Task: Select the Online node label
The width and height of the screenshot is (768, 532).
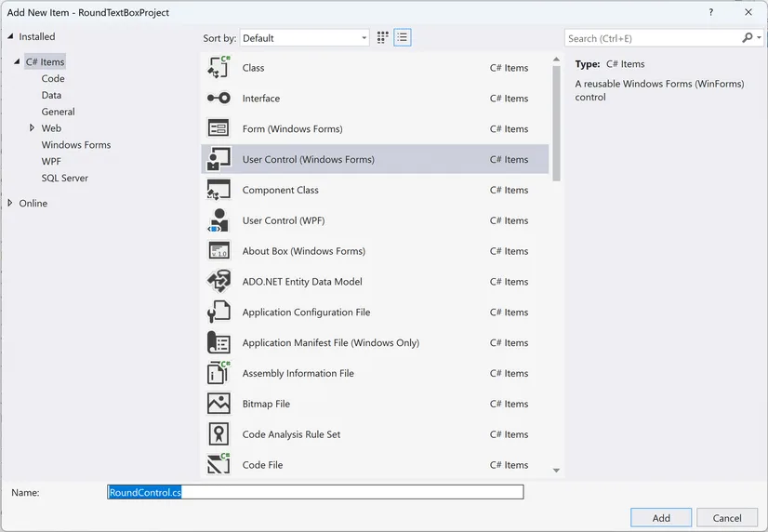Action: (x=33, y=203)
